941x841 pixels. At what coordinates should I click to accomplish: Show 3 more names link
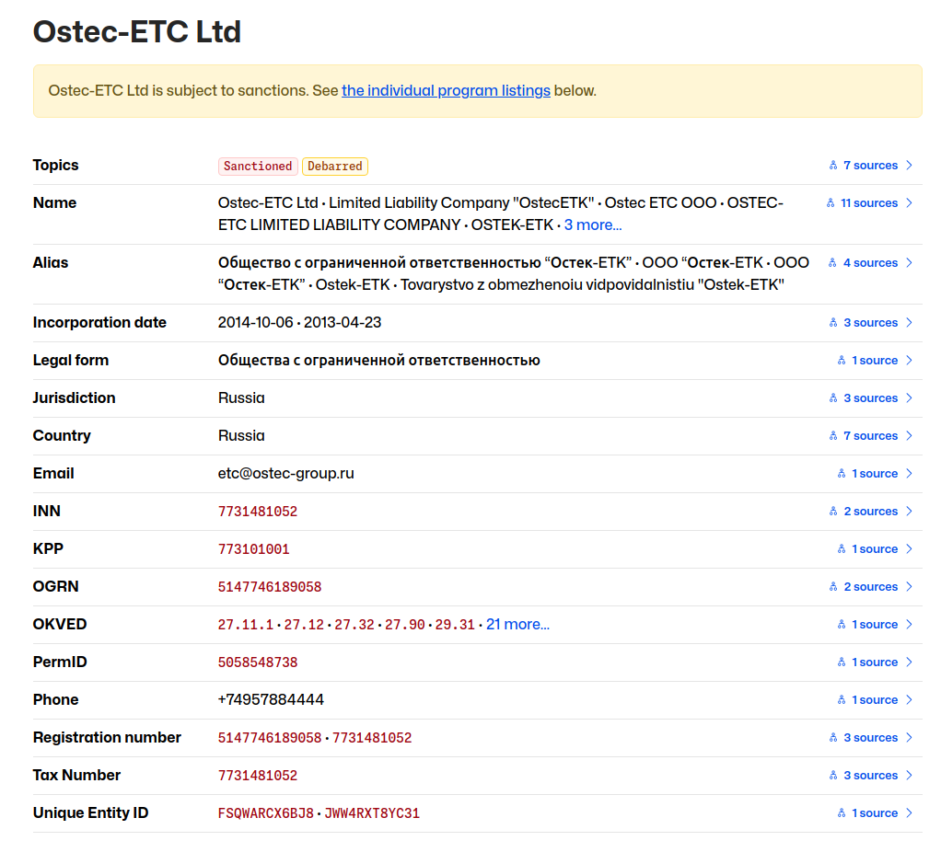(593, 225)
